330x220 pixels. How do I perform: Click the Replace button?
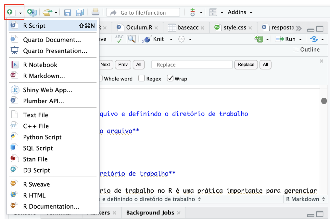(246, 65)
